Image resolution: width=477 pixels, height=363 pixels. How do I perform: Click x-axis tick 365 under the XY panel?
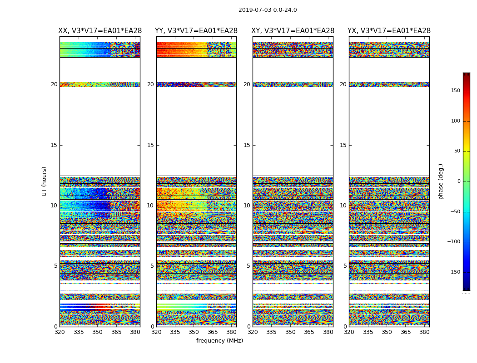pyautogui.click(x=309, y=332)
